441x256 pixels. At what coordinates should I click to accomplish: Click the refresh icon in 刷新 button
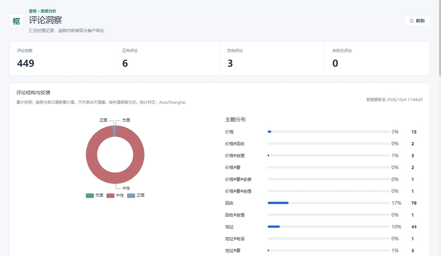[412, 21]
